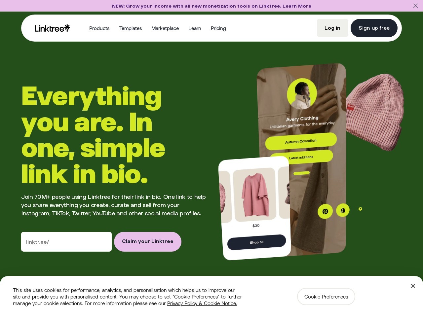Click the Avery Clothing profile avatar

coord(302,94)
